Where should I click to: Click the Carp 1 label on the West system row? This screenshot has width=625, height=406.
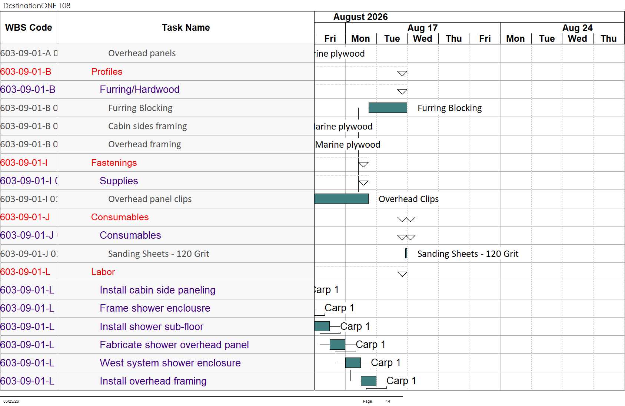point(386,363)
